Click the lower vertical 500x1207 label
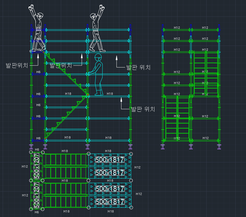Screen dimensions: 246x217 point(37,195)
